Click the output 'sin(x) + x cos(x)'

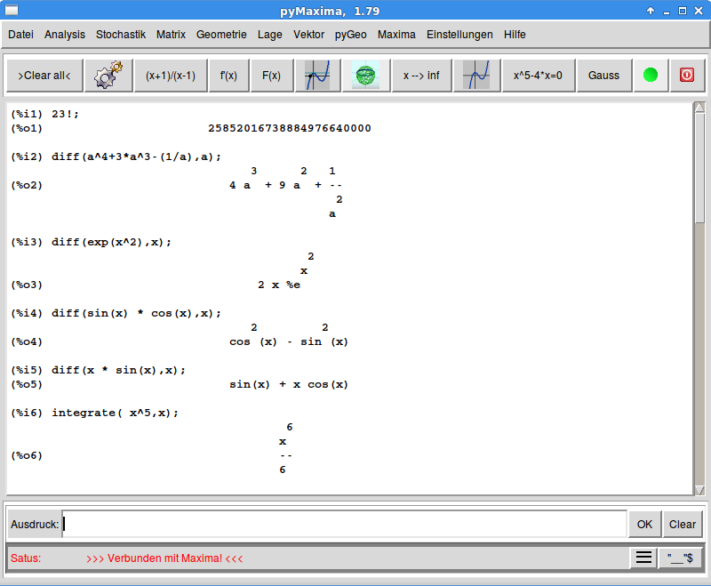pos(289,385)
